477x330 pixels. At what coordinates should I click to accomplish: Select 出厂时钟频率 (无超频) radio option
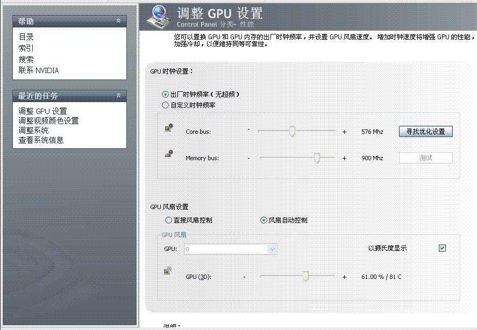(x=166, y=94)
